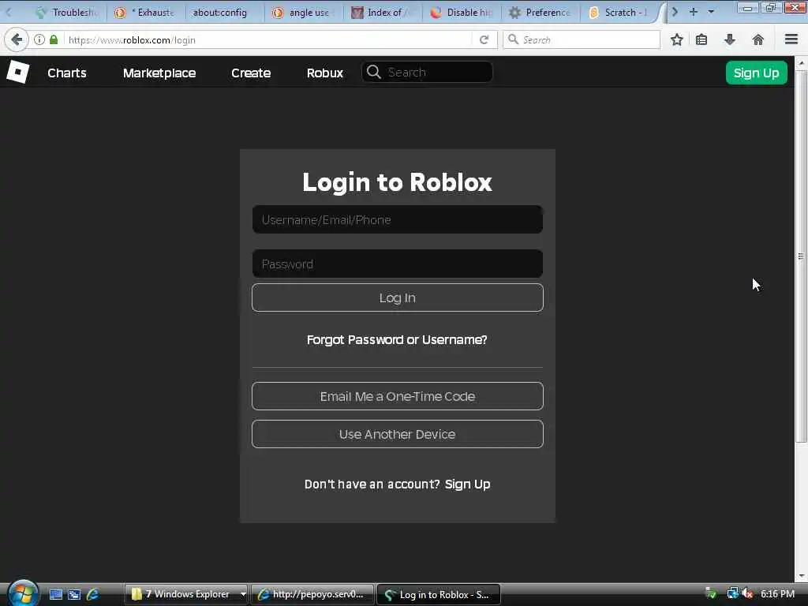Open a new tab with the plus icon
Screen dimensions: 808x606
pyautogui.click(x=693, y=12)
